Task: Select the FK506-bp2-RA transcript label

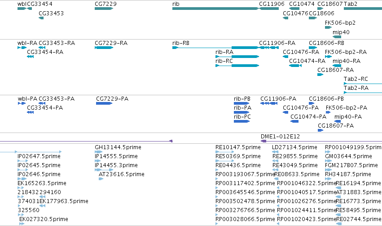Action: (x=346, y=52)
